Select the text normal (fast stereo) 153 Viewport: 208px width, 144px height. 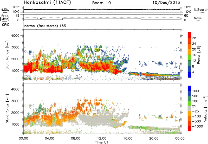[45, 26]
